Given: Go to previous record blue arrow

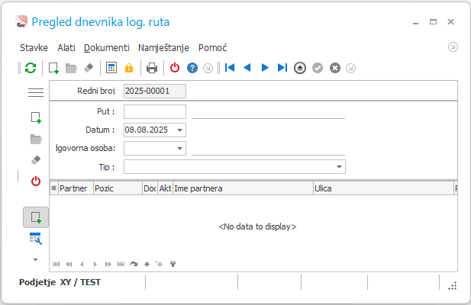Looking at the screenshot, I should coord(247,68).
